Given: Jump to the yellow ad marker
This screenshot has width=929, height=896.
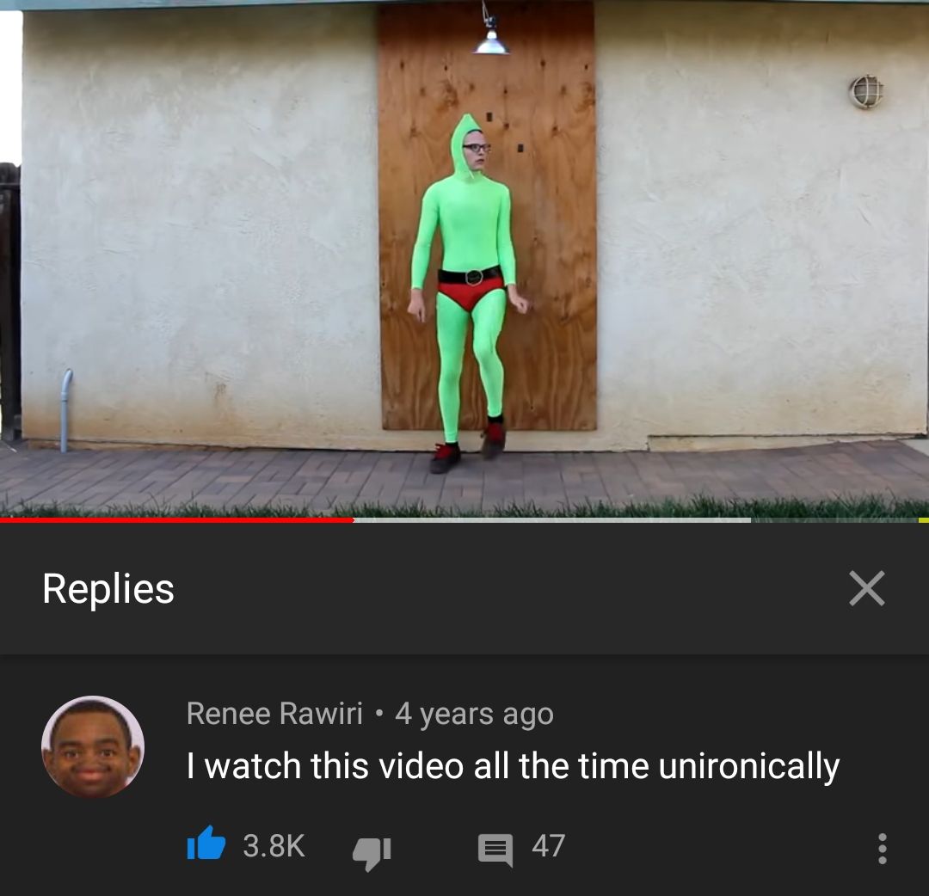Looking at the screenshot, I should click(923, 520).
